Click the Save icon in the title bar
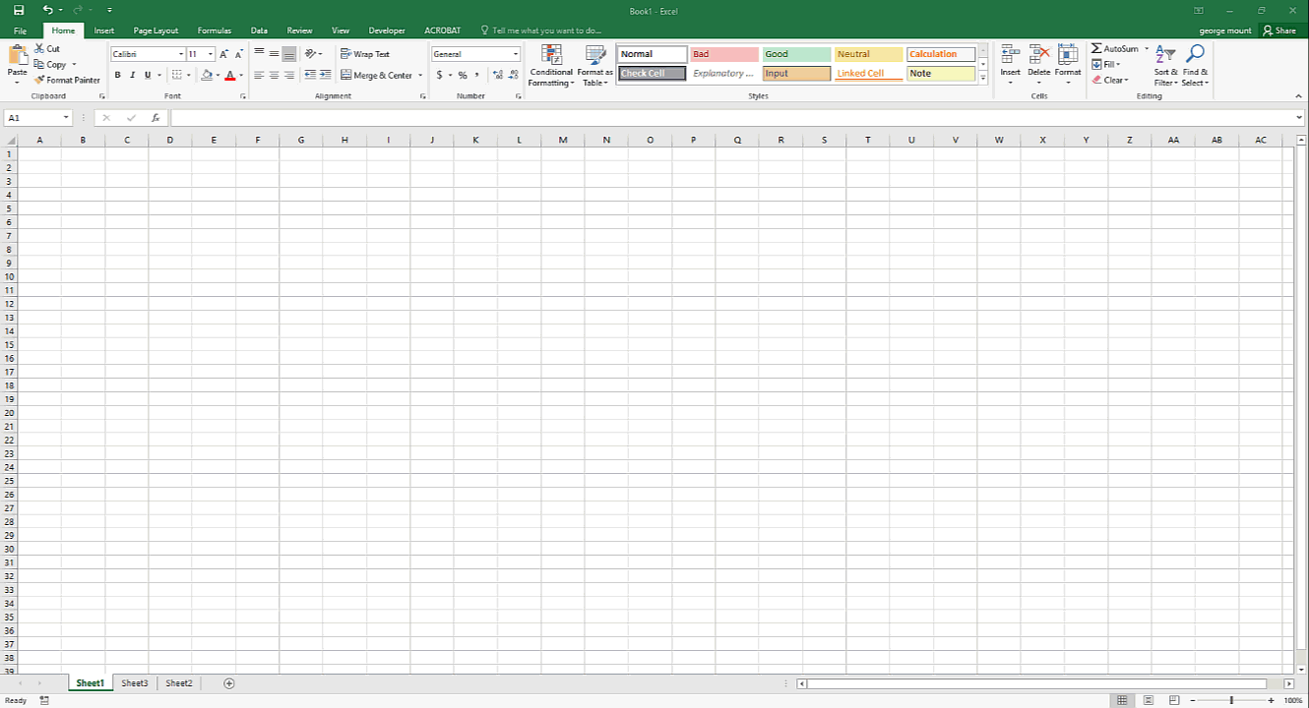This screenshot has width=1309, height=708. tap(19, 10)
